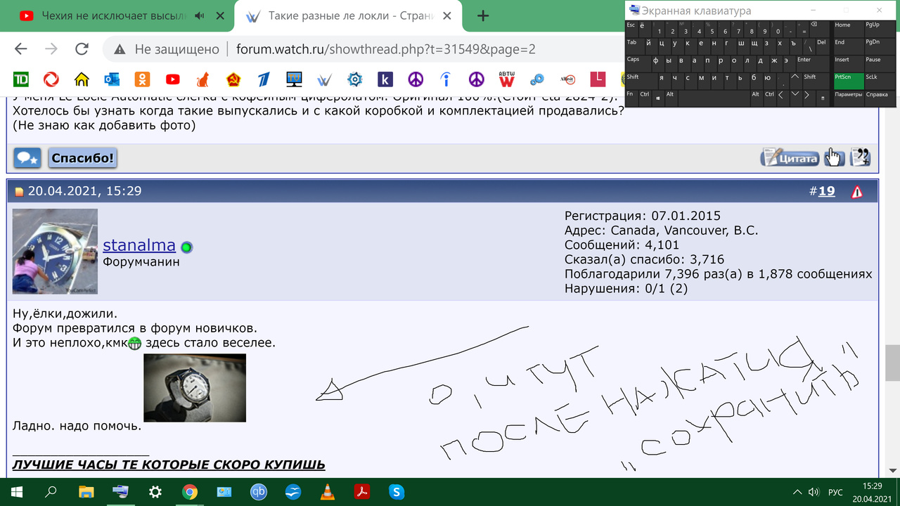The image size is (900, 506).
Task: Toggle ScLk key on the on-screen keyboard
Action: pyautogui.click(x=872, y=77)
